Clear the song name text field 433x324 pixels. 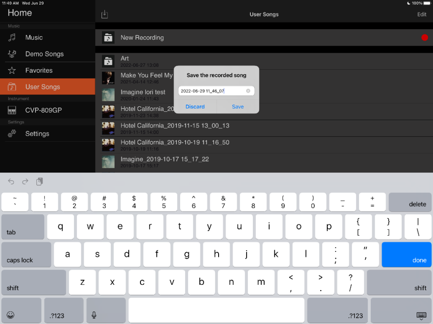coord(248,91)
